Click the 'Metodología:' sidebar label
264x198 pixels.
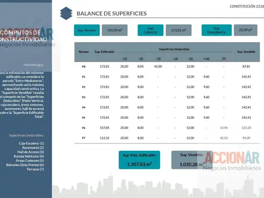(34, 65)
